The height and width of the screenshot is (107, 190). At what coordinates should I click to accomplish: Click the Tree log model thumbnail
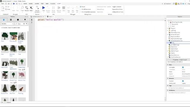22,88
